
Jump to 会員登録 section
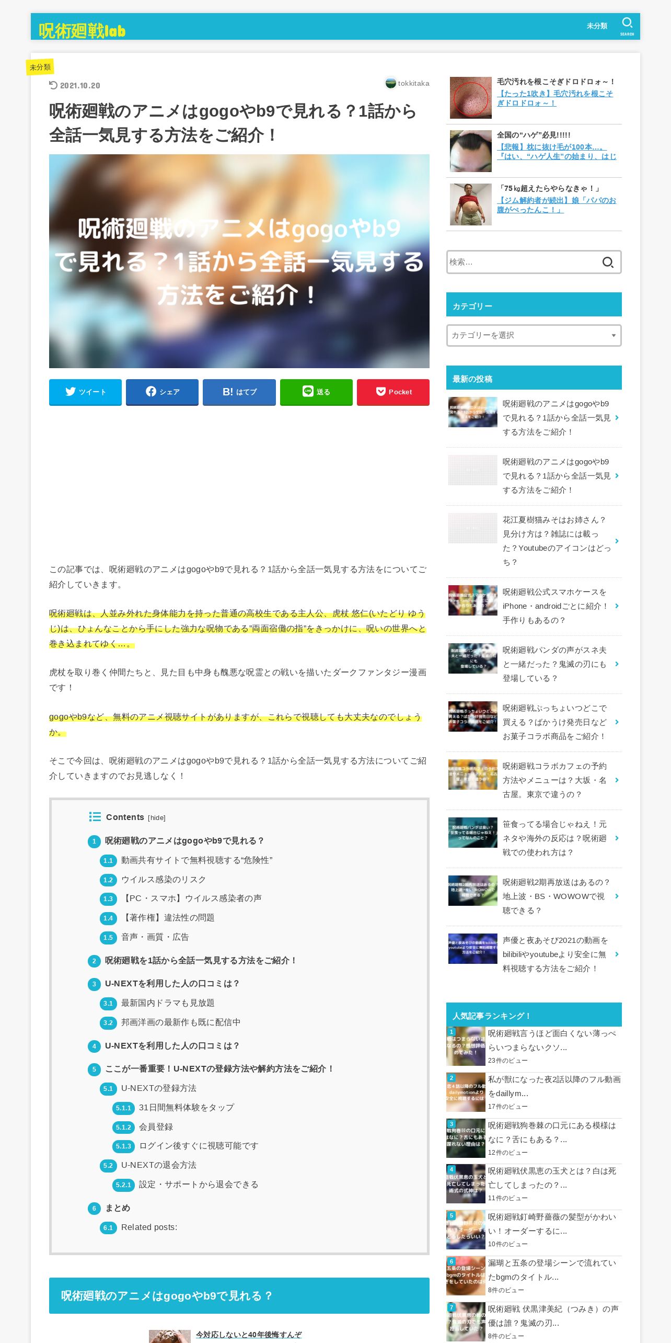(x=156, y=1126)
